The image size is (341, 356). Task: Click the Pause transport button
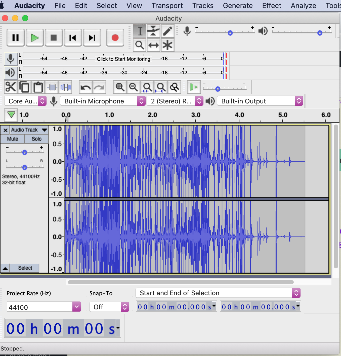pos(16,38)
